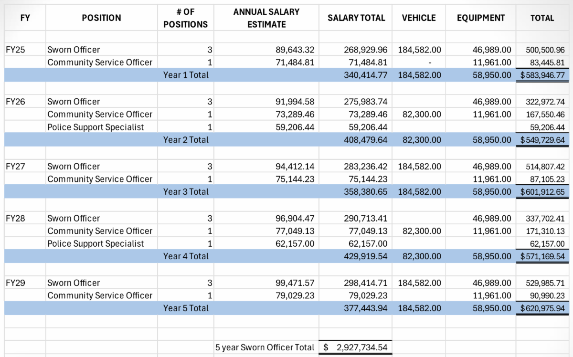Select the TOTAL column header

tap(542, 18)
